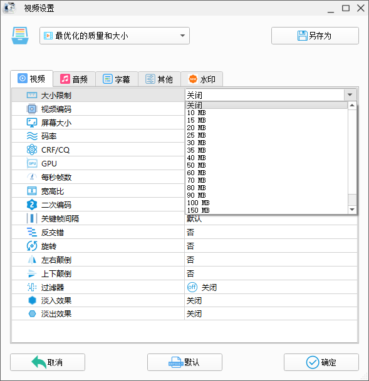The image size is (369, 381).
Task: Click the preset stack icon at top left
Action: point(20,36)
